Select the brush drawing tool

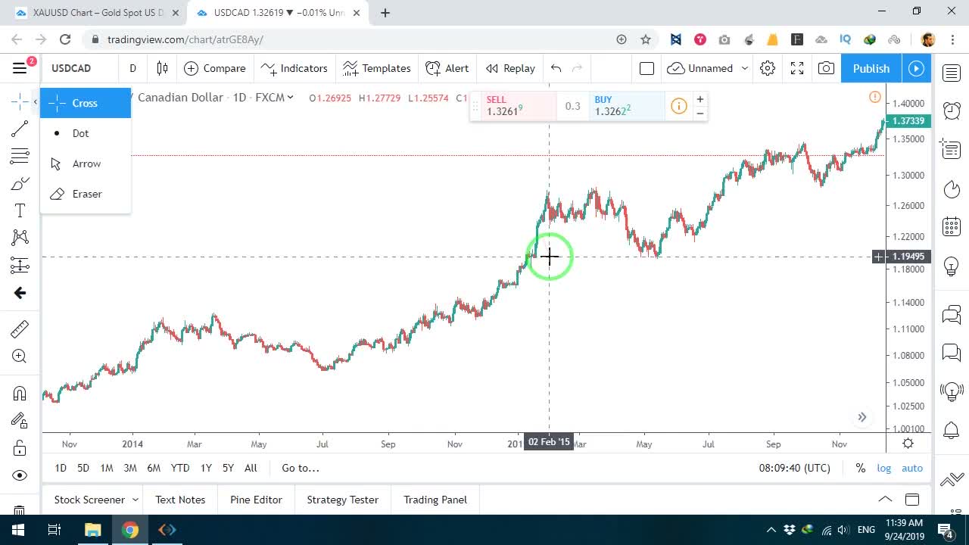(20, 184)
